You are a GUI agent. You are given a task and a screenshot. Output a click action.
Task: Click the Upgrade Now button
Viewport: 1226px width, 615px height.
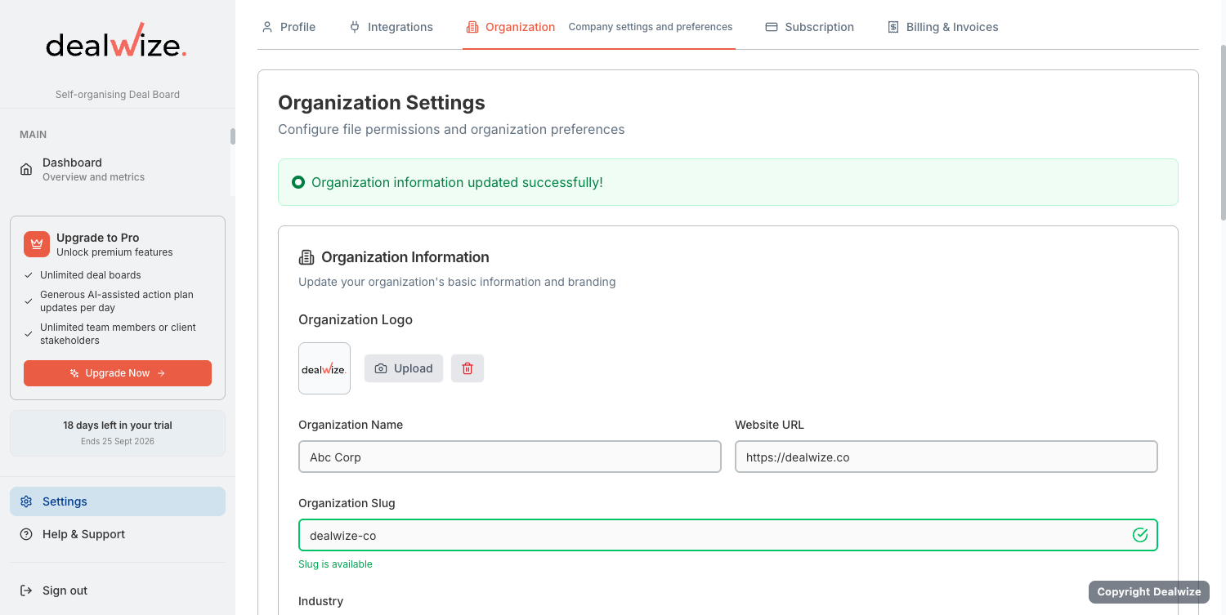pos(118,373)
